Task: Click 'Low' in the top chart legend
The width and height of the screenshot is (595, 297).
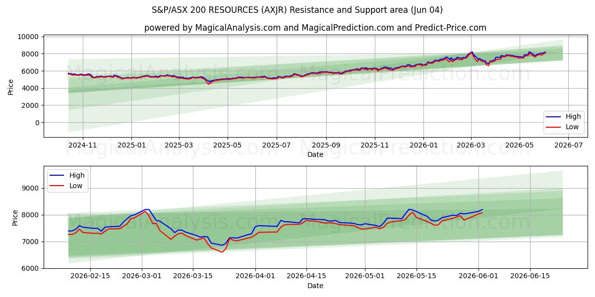Action: (x=572, y=127)
